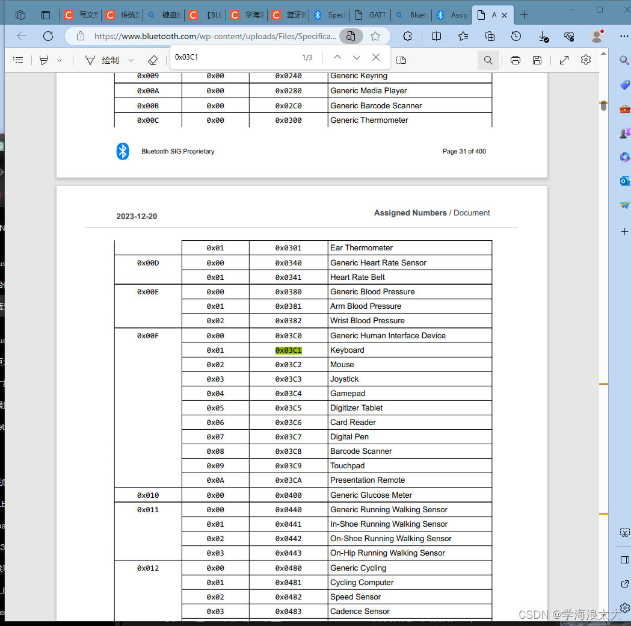Switch to the 写文章 tab
The image size is (631, 626).
tap(81, 15)
